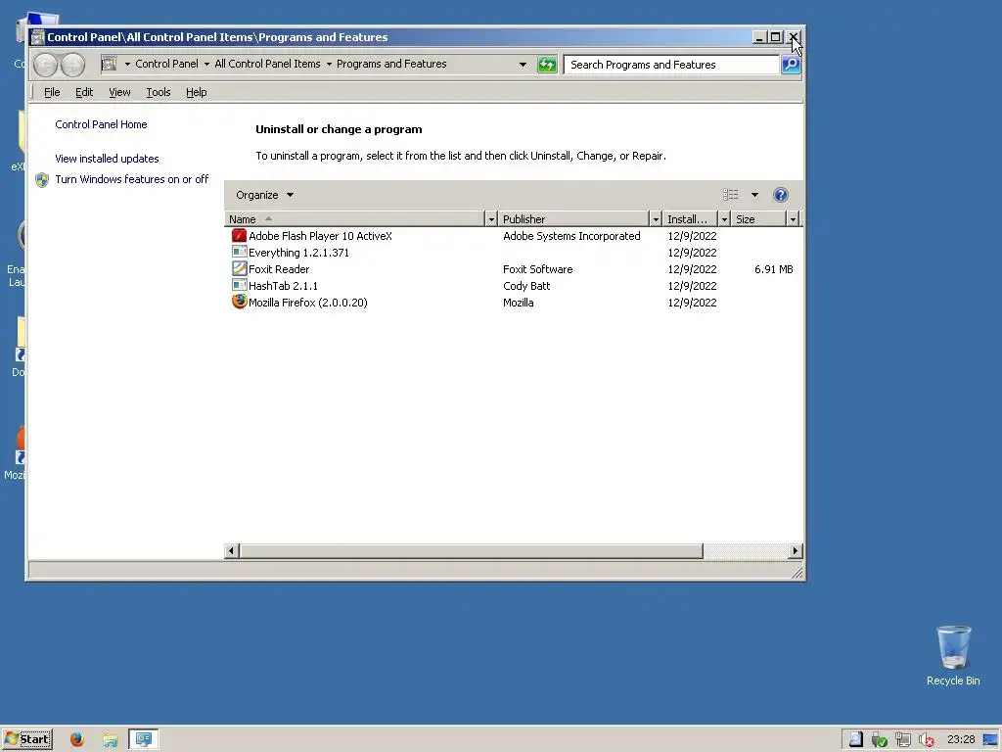Open the Size column filter dropdown

[x=793, y=219]
